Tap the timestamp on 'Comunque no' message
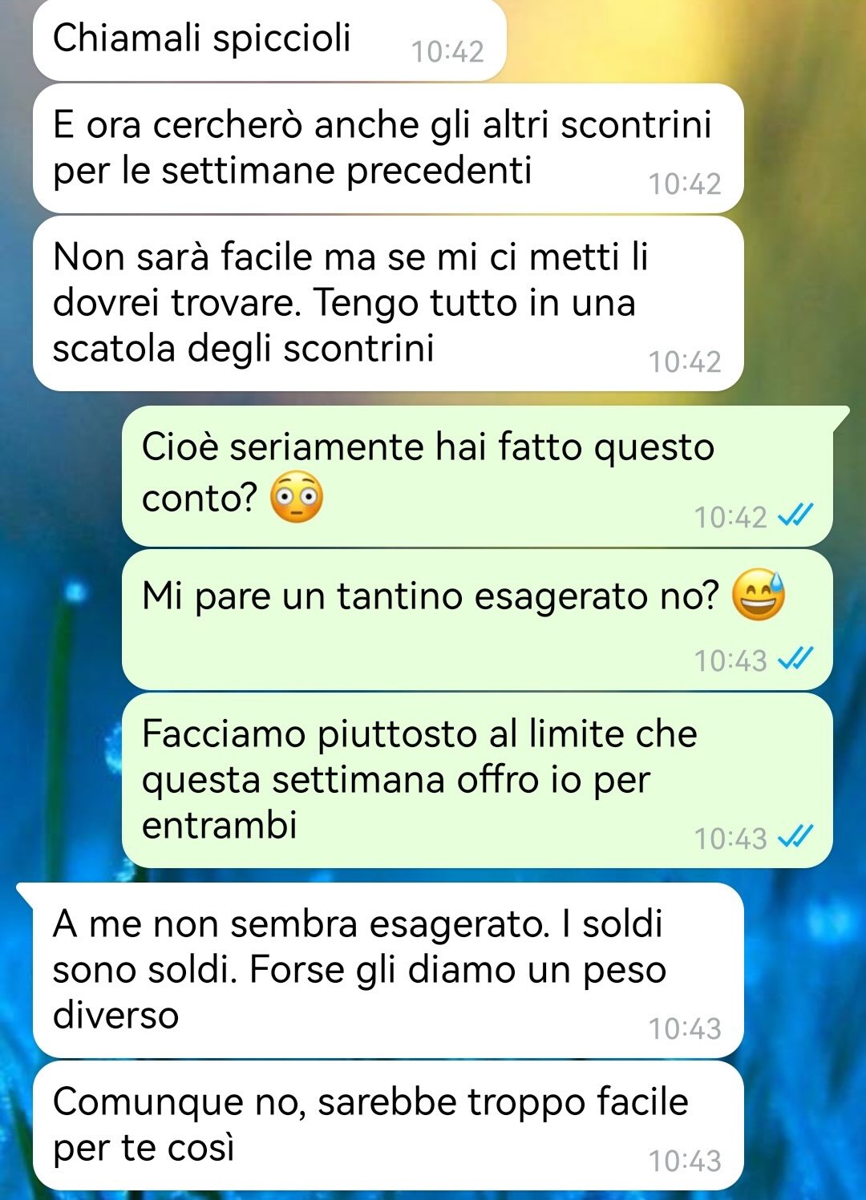 pyautogui.click(x=685, y=1161)
